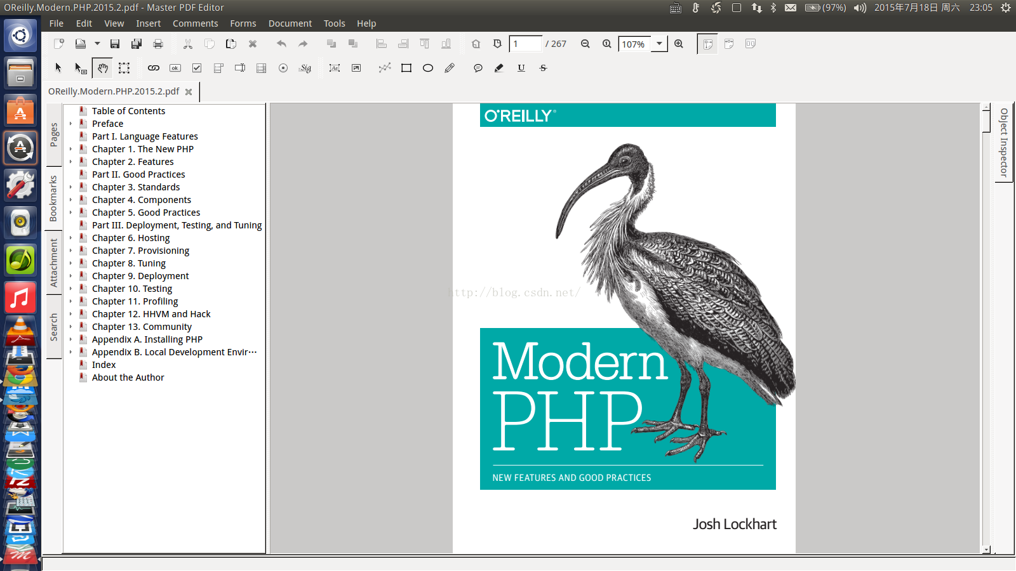The height and width of the screenshot is (571, 1016).
Task: Click the document vertical scrollbar
Action: point(986,327)
